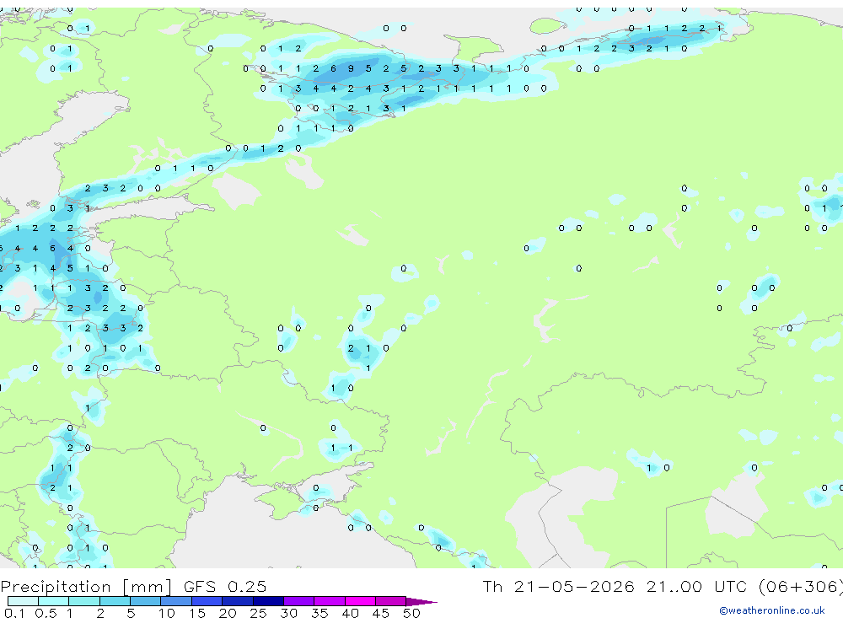Click the 35–40 mm violet legend swatch
The height and width of the screenshot is (618, 843).
coord(329,601)
